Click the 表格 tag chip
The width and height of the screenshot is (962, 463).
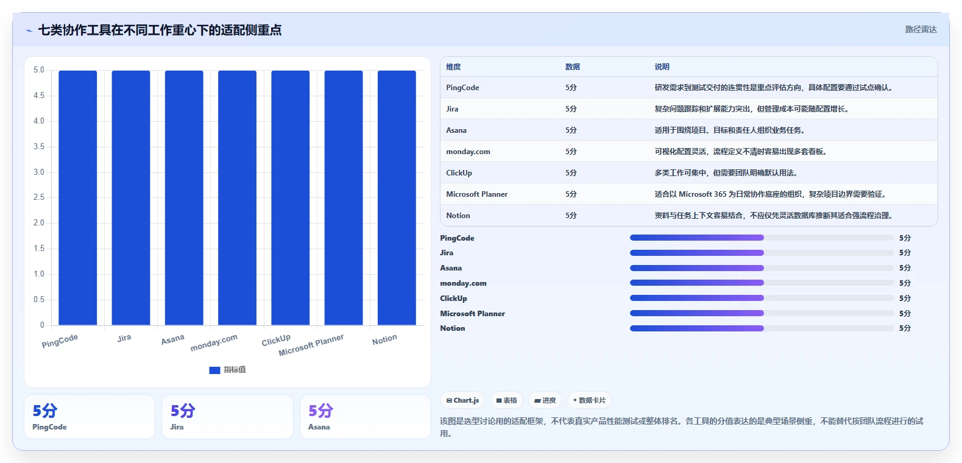click(506, 400)
